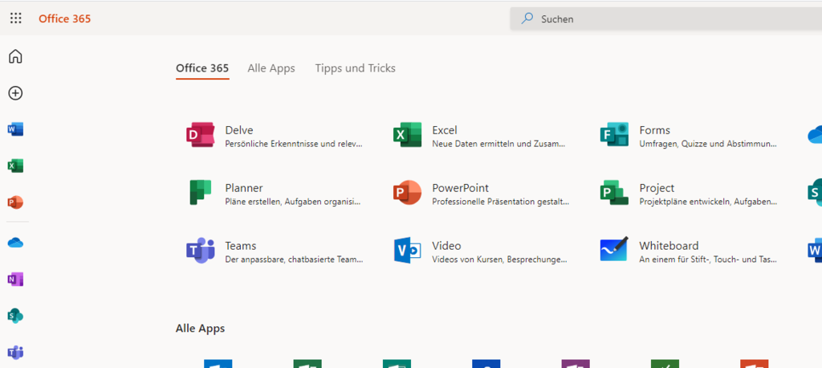
Task: Open the Forms app name link
Action: click(655, 130)
